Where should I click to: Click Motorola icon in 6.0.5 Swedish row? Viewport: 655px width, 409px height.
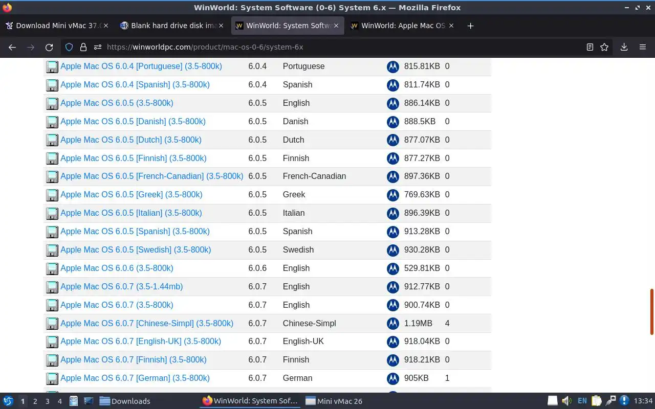[393, 250]
